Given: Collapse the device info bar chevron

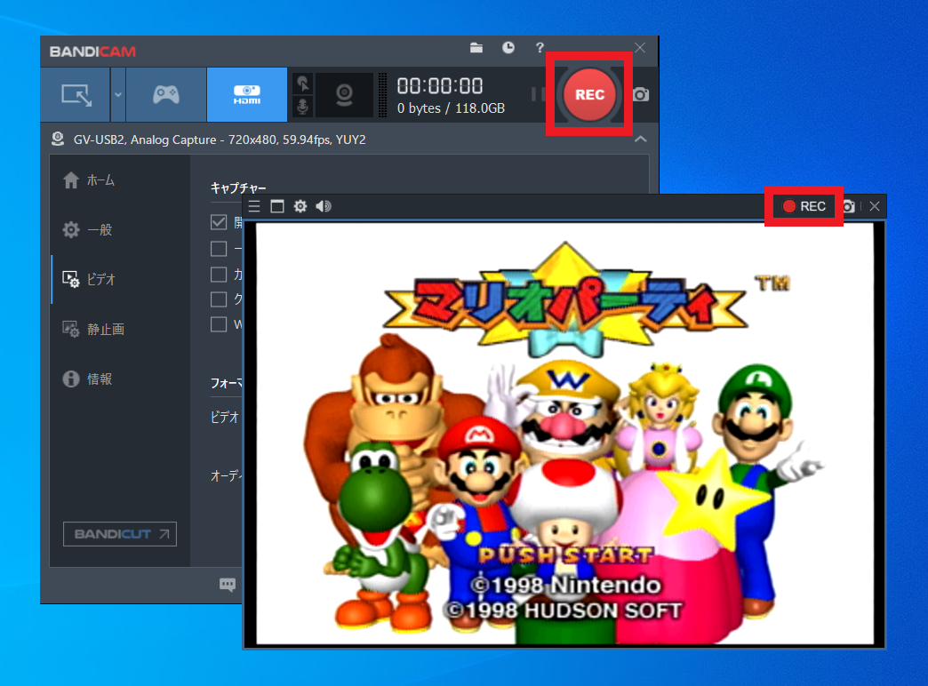Looking at the screenshot, I should click(640, 140).
